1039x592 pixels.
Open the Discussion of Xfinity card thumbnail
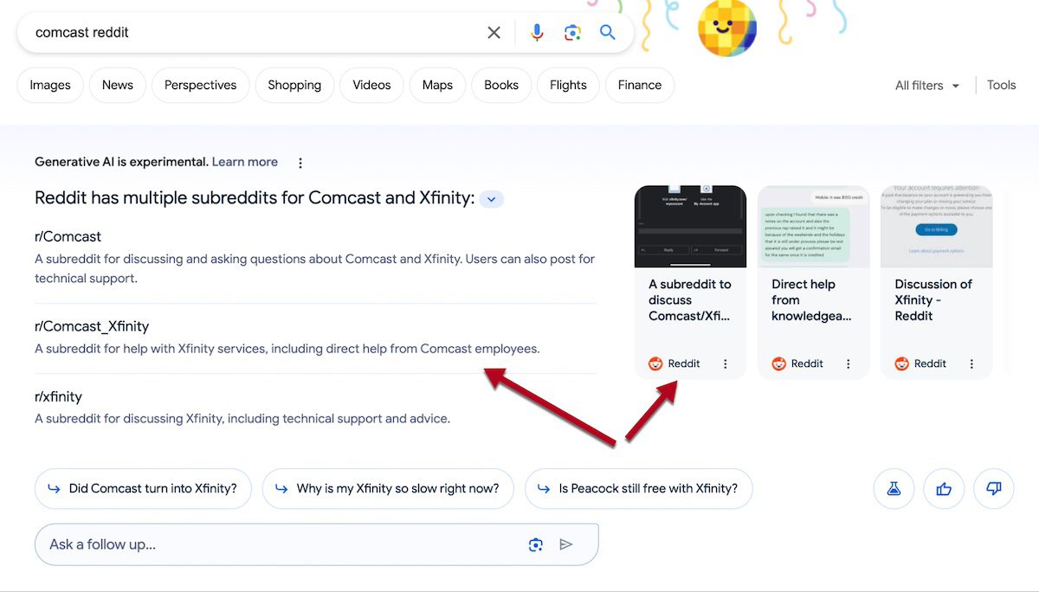tap(937, 227)
